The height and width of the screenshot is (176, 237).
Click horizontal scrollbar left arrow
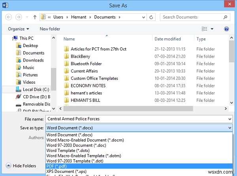pyautogui.click(x=60, y=109)
